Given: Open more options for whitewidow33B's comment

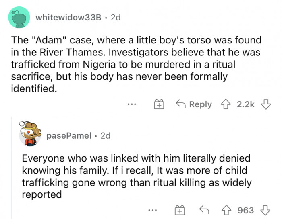Looking at the screenshot, I should [132, 104].
